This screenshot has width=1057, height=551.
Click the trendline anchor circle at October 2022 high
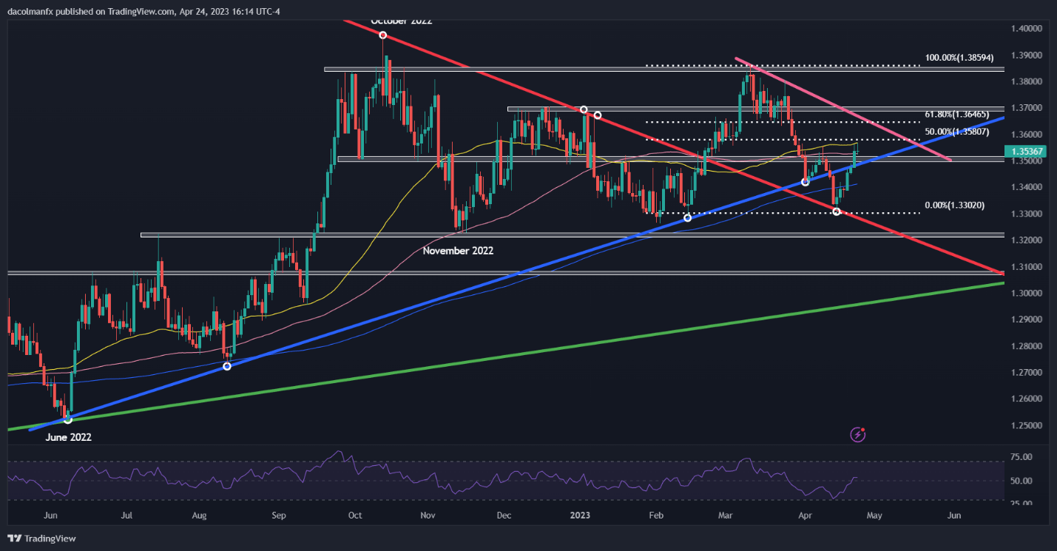click(383, 36)
